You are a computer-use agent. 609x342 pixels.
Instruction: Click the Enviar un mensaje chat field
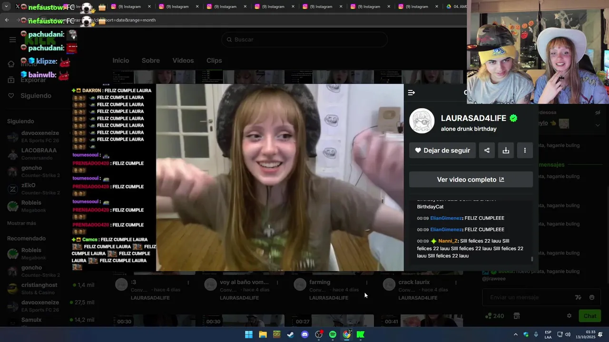click(529, 297)
